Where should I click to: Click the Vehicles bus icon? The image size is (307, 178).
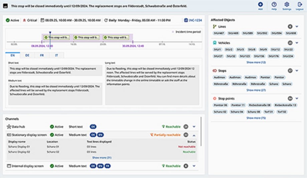[x=214, y=43]
